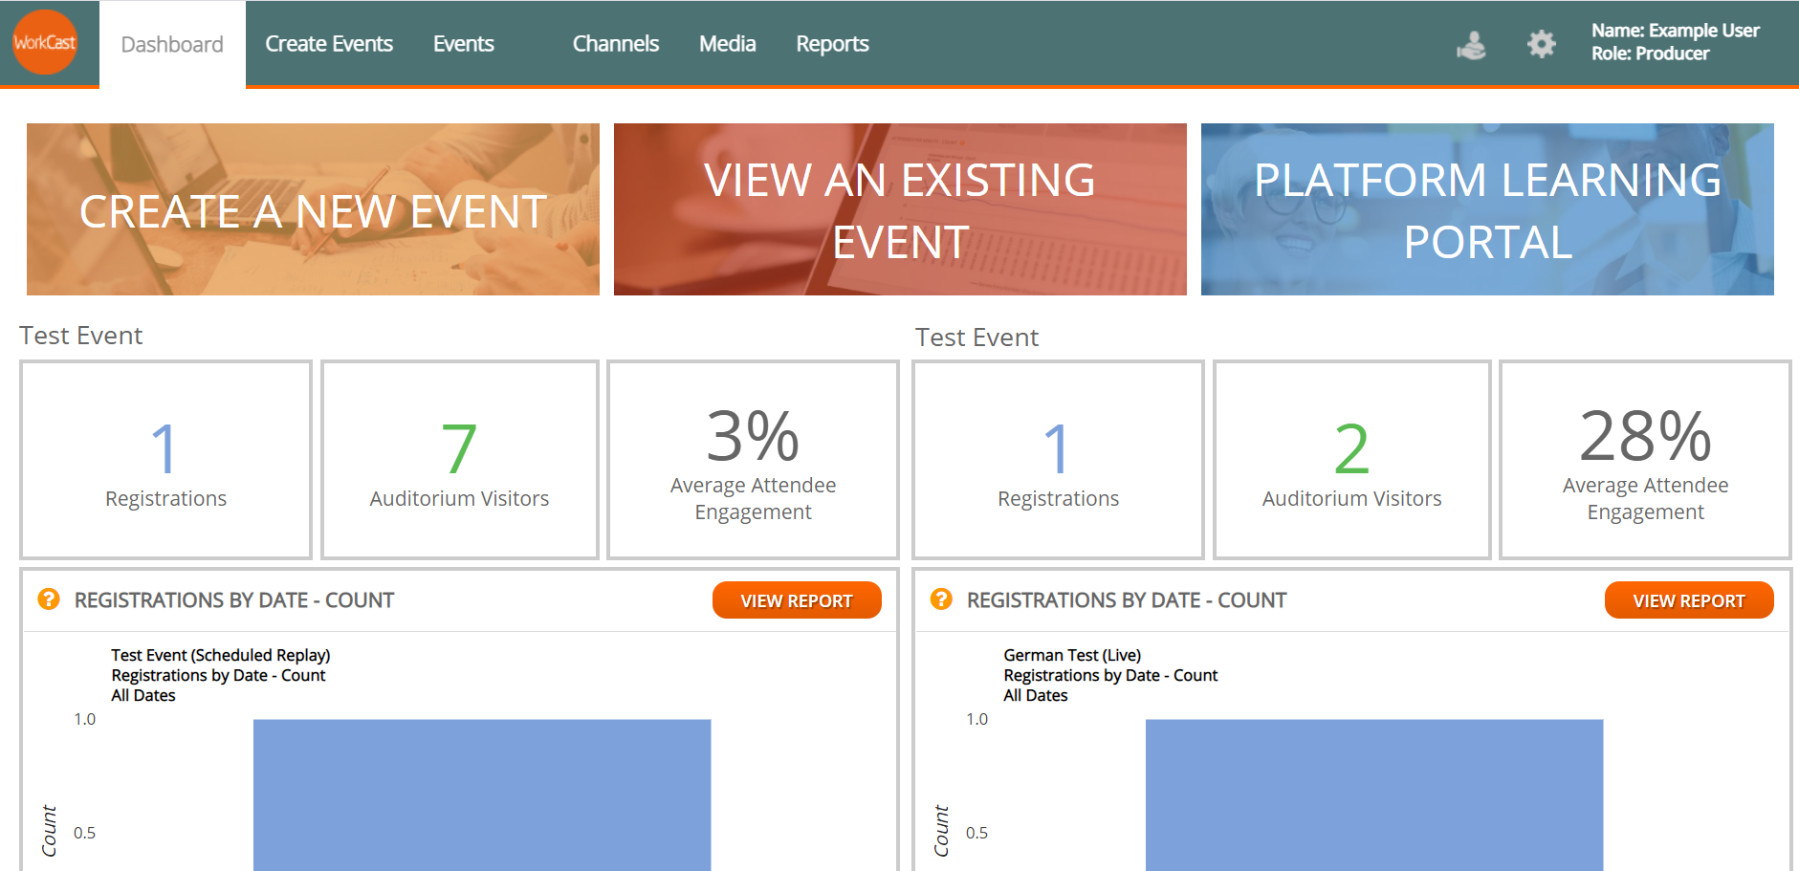View Report for German Test Live chart
Image resolution: width=1799 pixels, height=871 pixels.
point(1689,600)
